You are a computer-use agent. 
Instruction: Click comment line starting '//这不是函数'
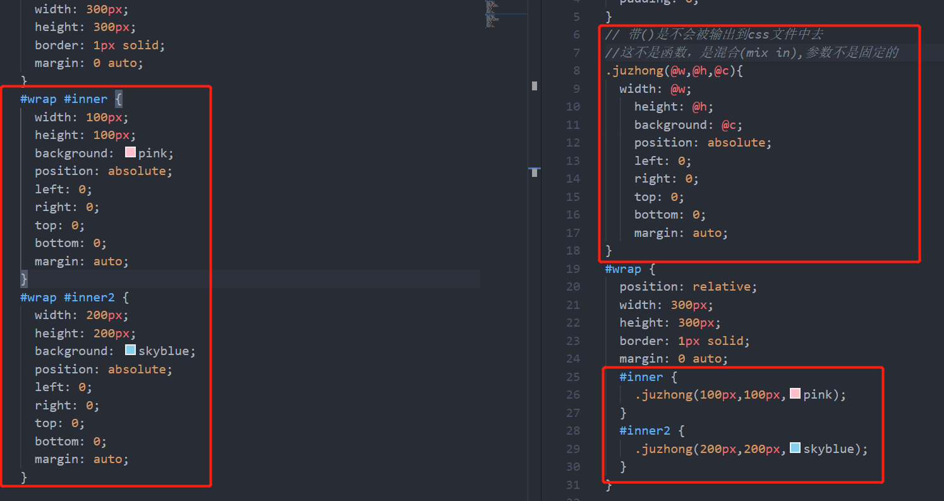[x=751, y=52]
